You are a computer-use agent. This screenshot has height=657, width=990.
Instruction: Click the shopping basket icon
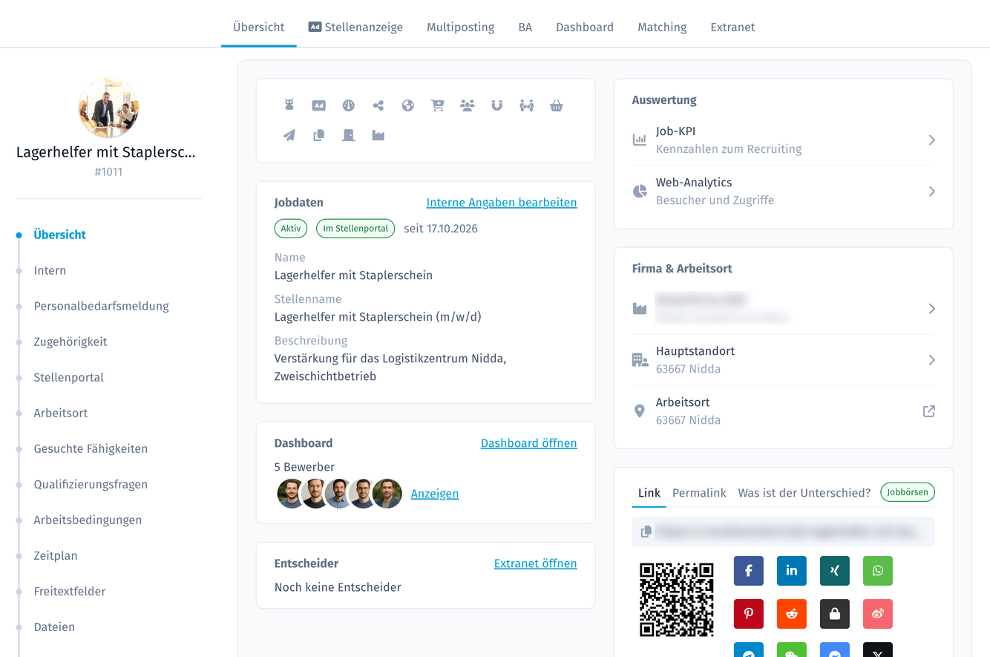557,105
